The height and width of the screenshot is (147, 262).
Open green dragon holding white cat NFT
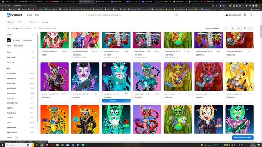(x=178, y=119)
